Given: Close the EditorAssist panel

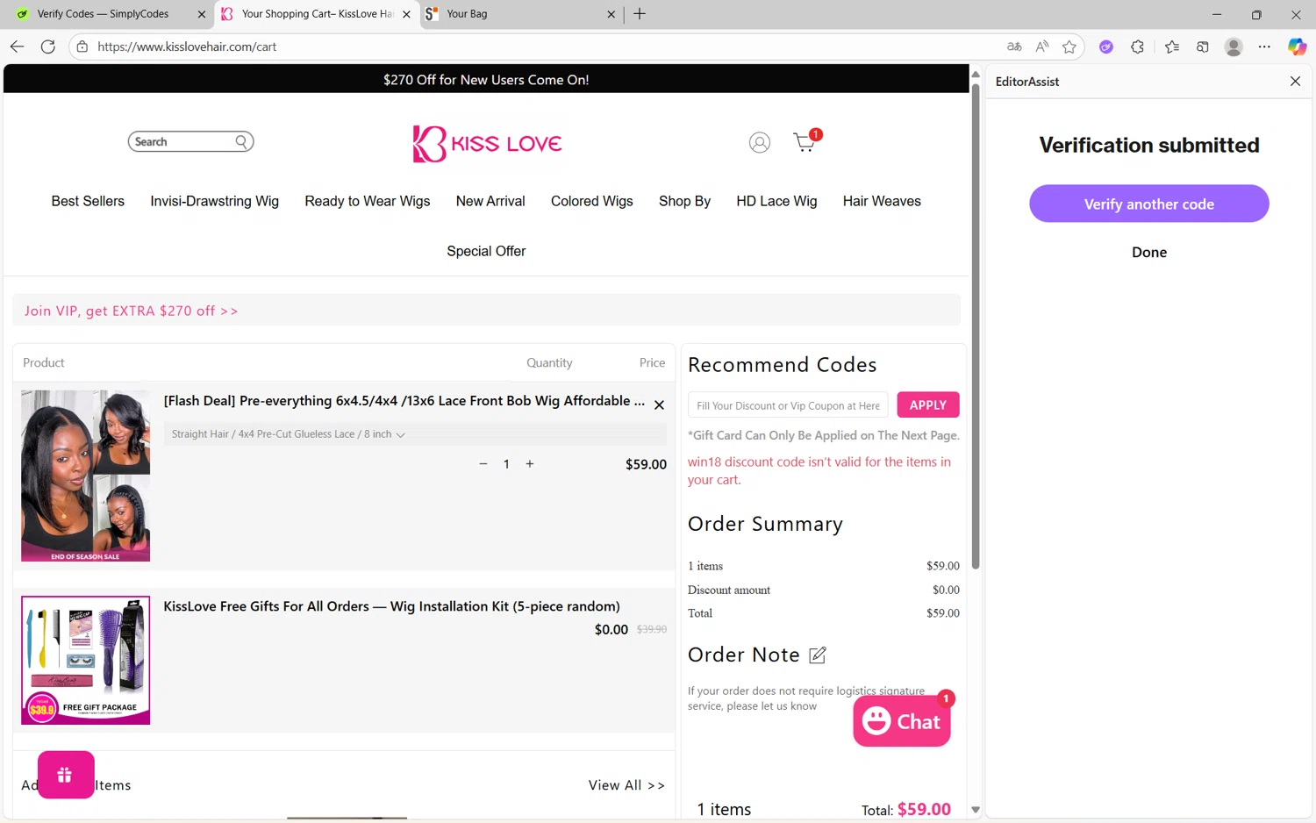Looking at the screenshot, I should click(x=1295, y=81).
